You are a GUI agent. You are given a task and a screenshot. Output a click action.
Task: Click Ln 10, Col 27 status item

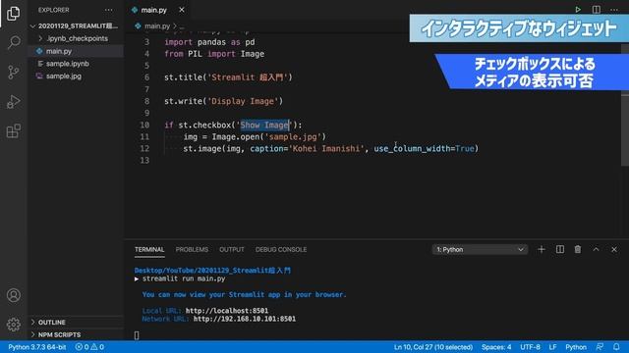[x=432, y=347]
